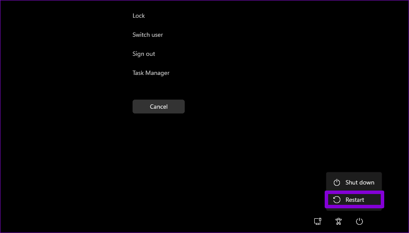The height and width of the screenshot is (233, 409).
Task: Click the power symbol beside Shut down
Action: pos(337,182)
